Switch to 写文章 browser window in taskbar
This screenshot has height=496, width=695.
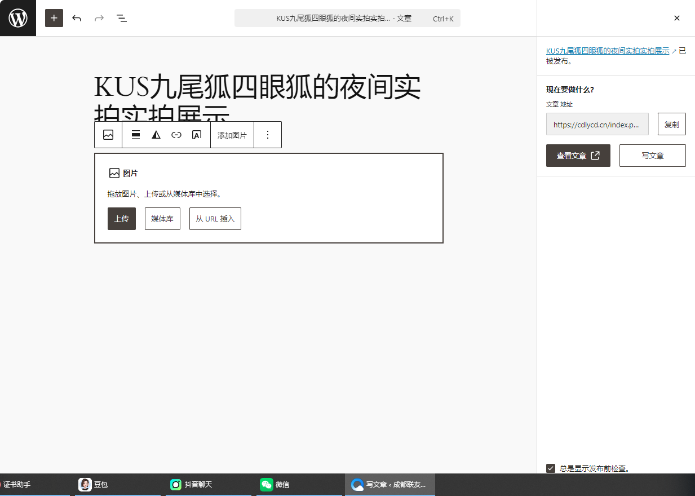[390, 485]
